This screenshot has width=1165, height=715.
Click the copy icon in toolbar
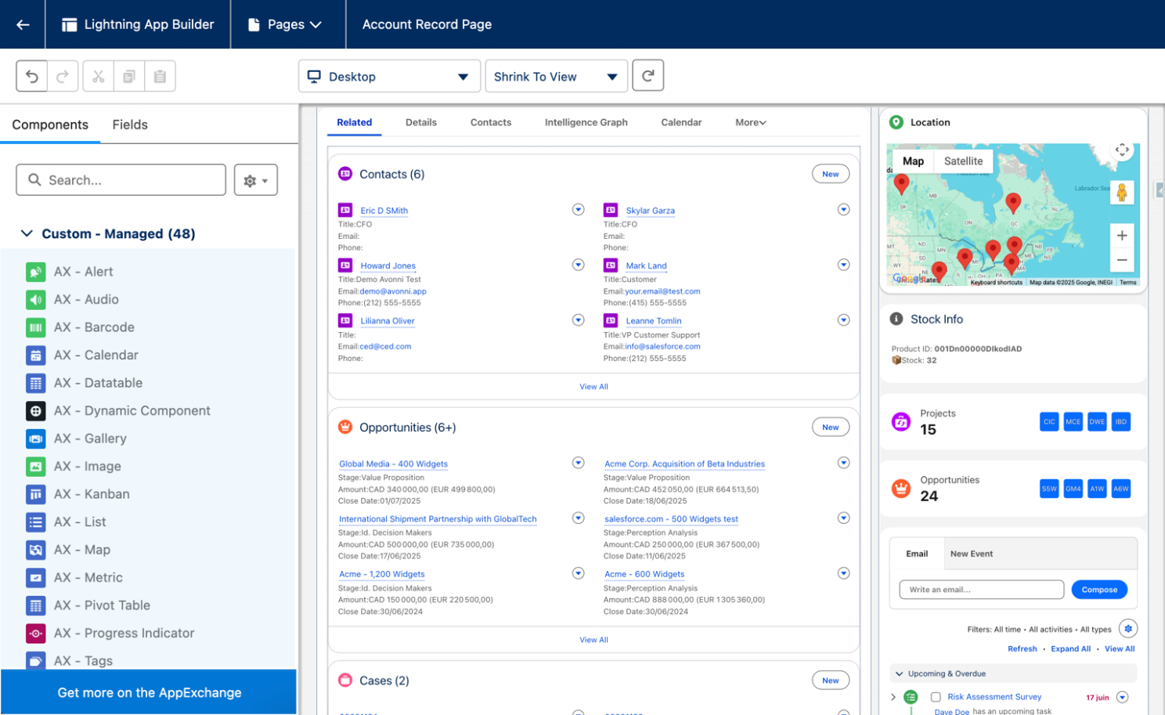coord(129,76)
